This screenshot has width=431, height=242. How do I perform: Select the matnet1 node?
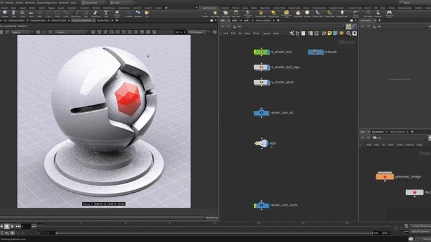[x=316, y=52]
